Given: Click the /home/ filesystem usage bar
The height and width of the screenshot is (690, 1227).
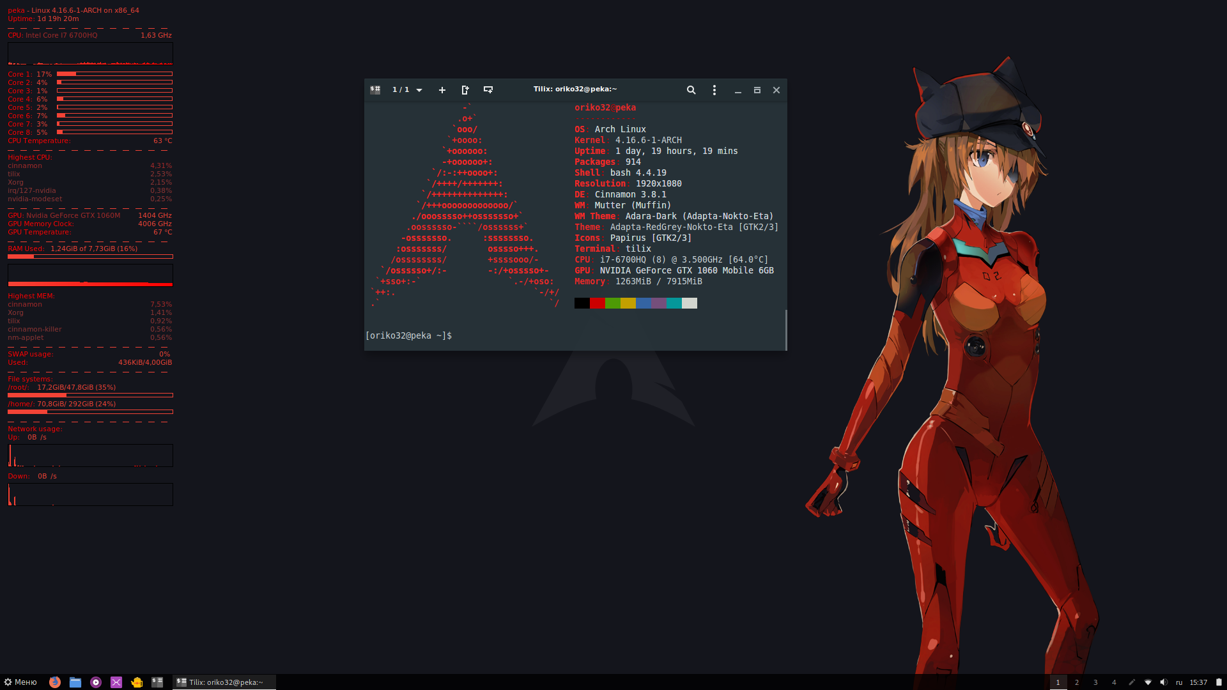Looking at the screenshot, I should 90,411.
